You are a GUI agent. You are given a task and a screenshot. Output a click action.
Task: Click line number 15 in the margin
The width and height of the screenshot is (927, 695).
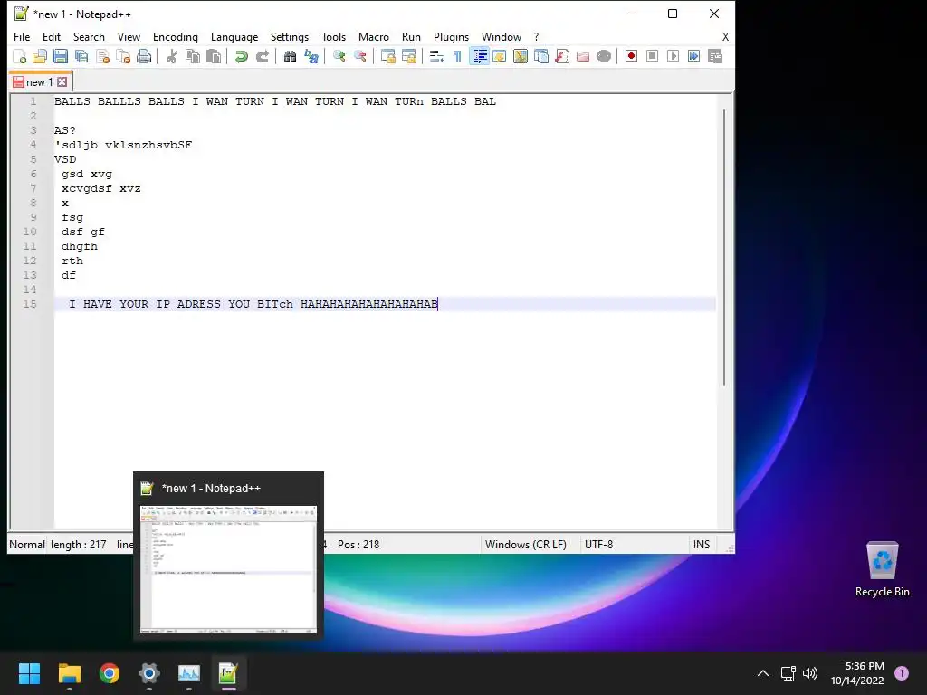click(x=30, y=304)
